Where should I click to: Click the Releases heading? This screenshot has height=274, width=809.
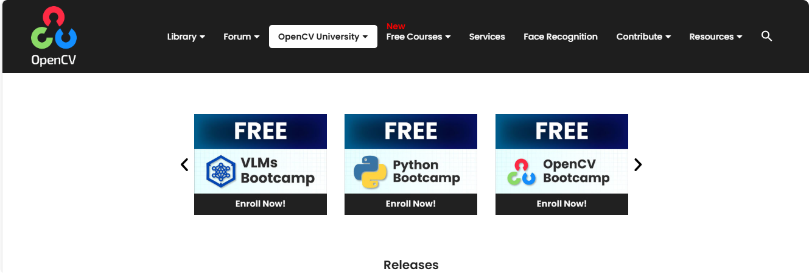pos(411,265)
